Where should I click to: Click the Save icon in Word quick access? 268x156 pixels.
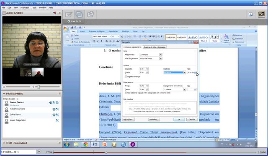tap(72, 27)
